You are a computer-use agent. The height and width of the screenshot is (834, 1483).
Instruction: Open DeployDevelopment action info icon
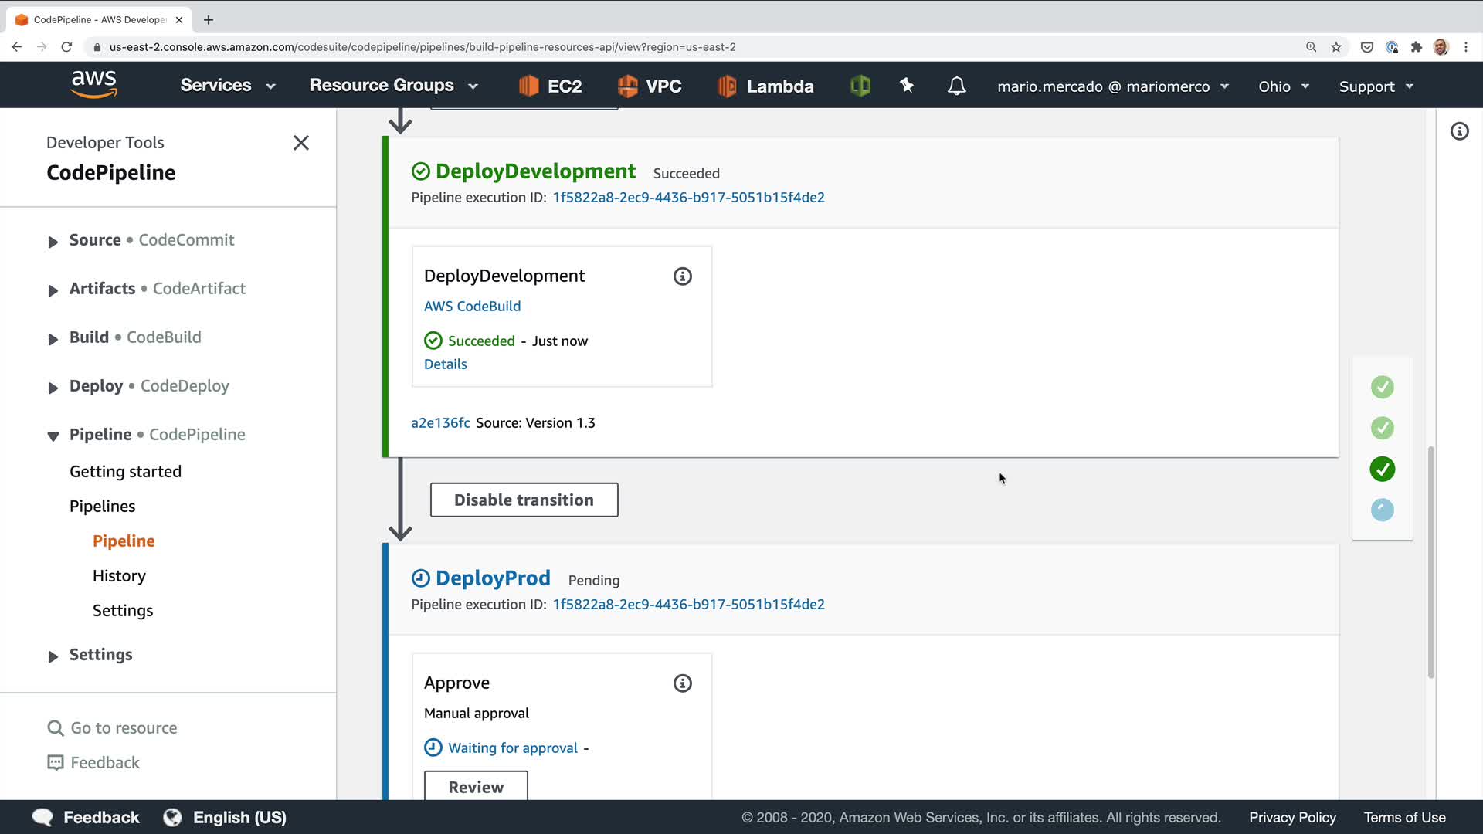click(x=682, y=276)
